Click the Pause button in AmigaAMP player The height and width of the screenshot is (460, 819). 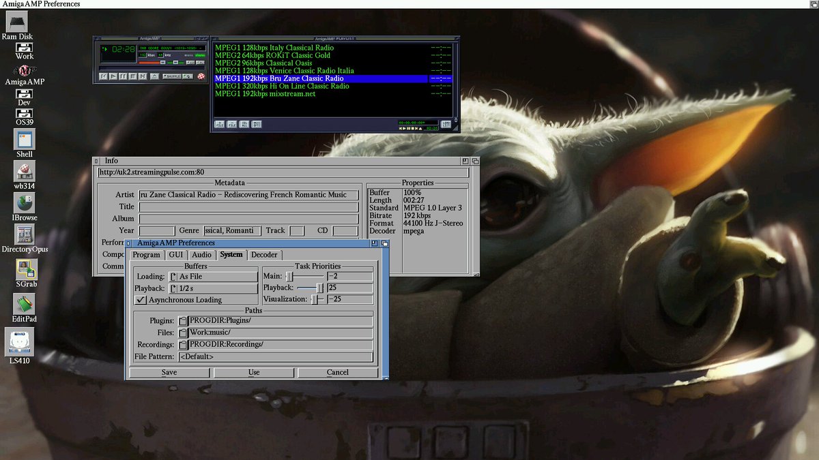pos(123,76)
